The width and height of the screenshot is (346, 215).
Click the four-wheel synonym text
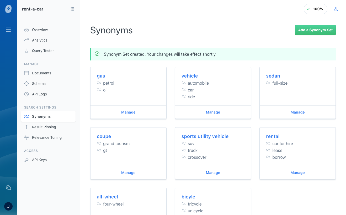pos(113,204)
